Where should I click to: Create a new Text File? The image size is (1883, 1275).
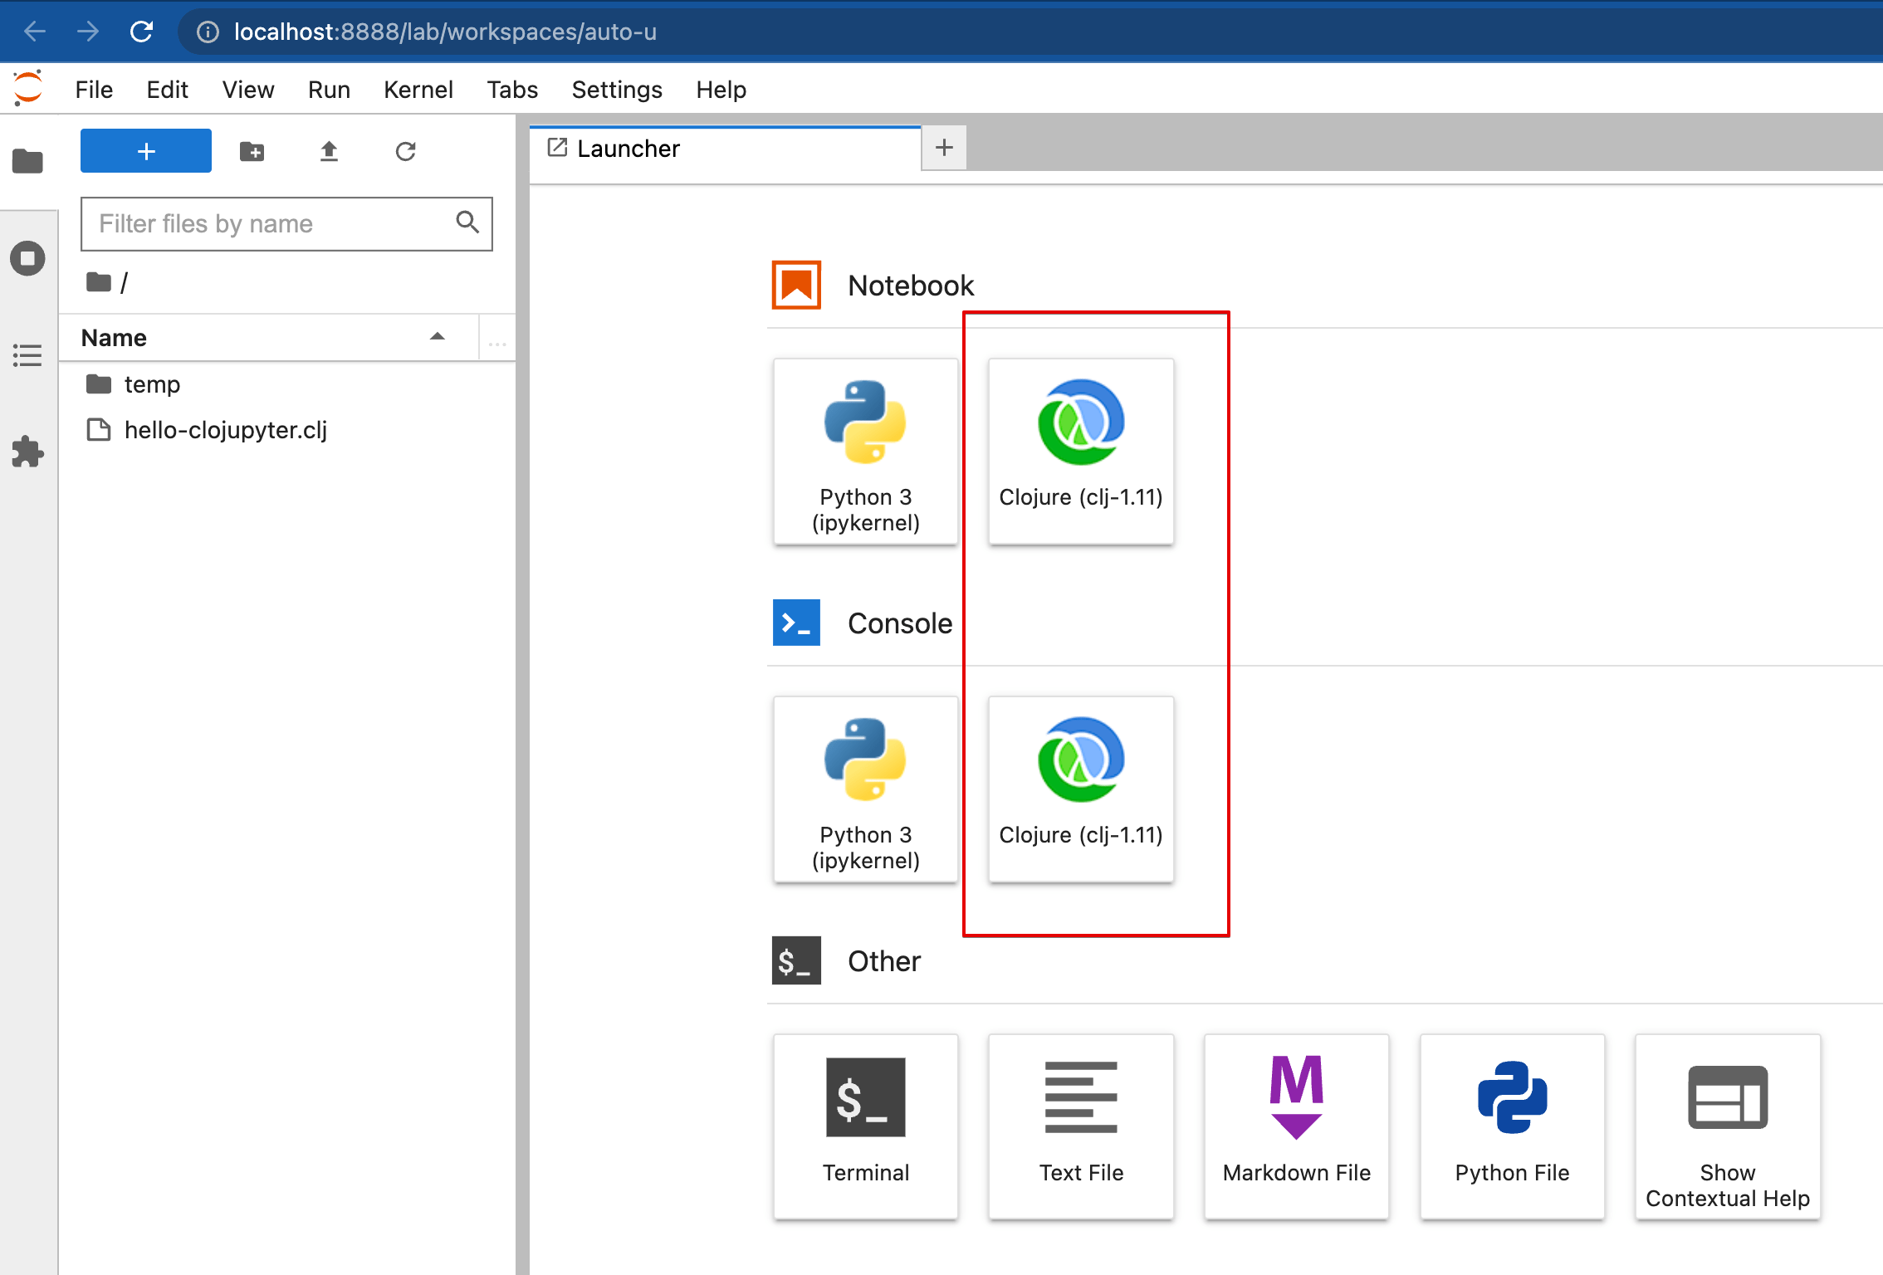[1081, 1126]
